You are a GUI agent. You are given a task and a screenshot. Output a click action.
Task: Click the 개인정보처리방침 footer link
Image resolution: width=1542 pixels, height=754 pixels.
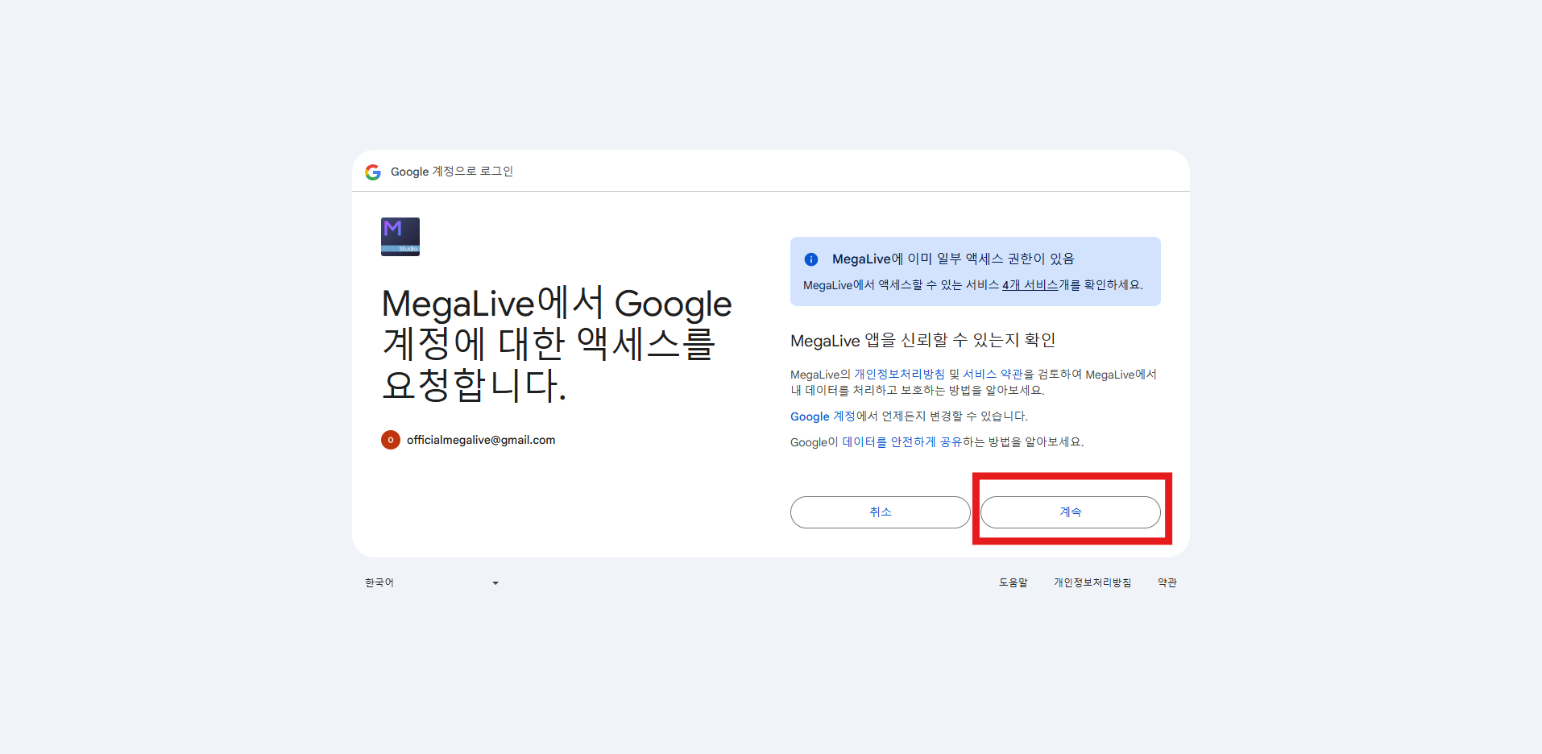pyautogui.click(x=1092, y=582)
